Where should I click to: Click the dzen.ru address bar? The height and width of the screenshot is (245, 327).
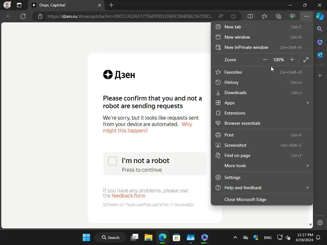(130, 16)
